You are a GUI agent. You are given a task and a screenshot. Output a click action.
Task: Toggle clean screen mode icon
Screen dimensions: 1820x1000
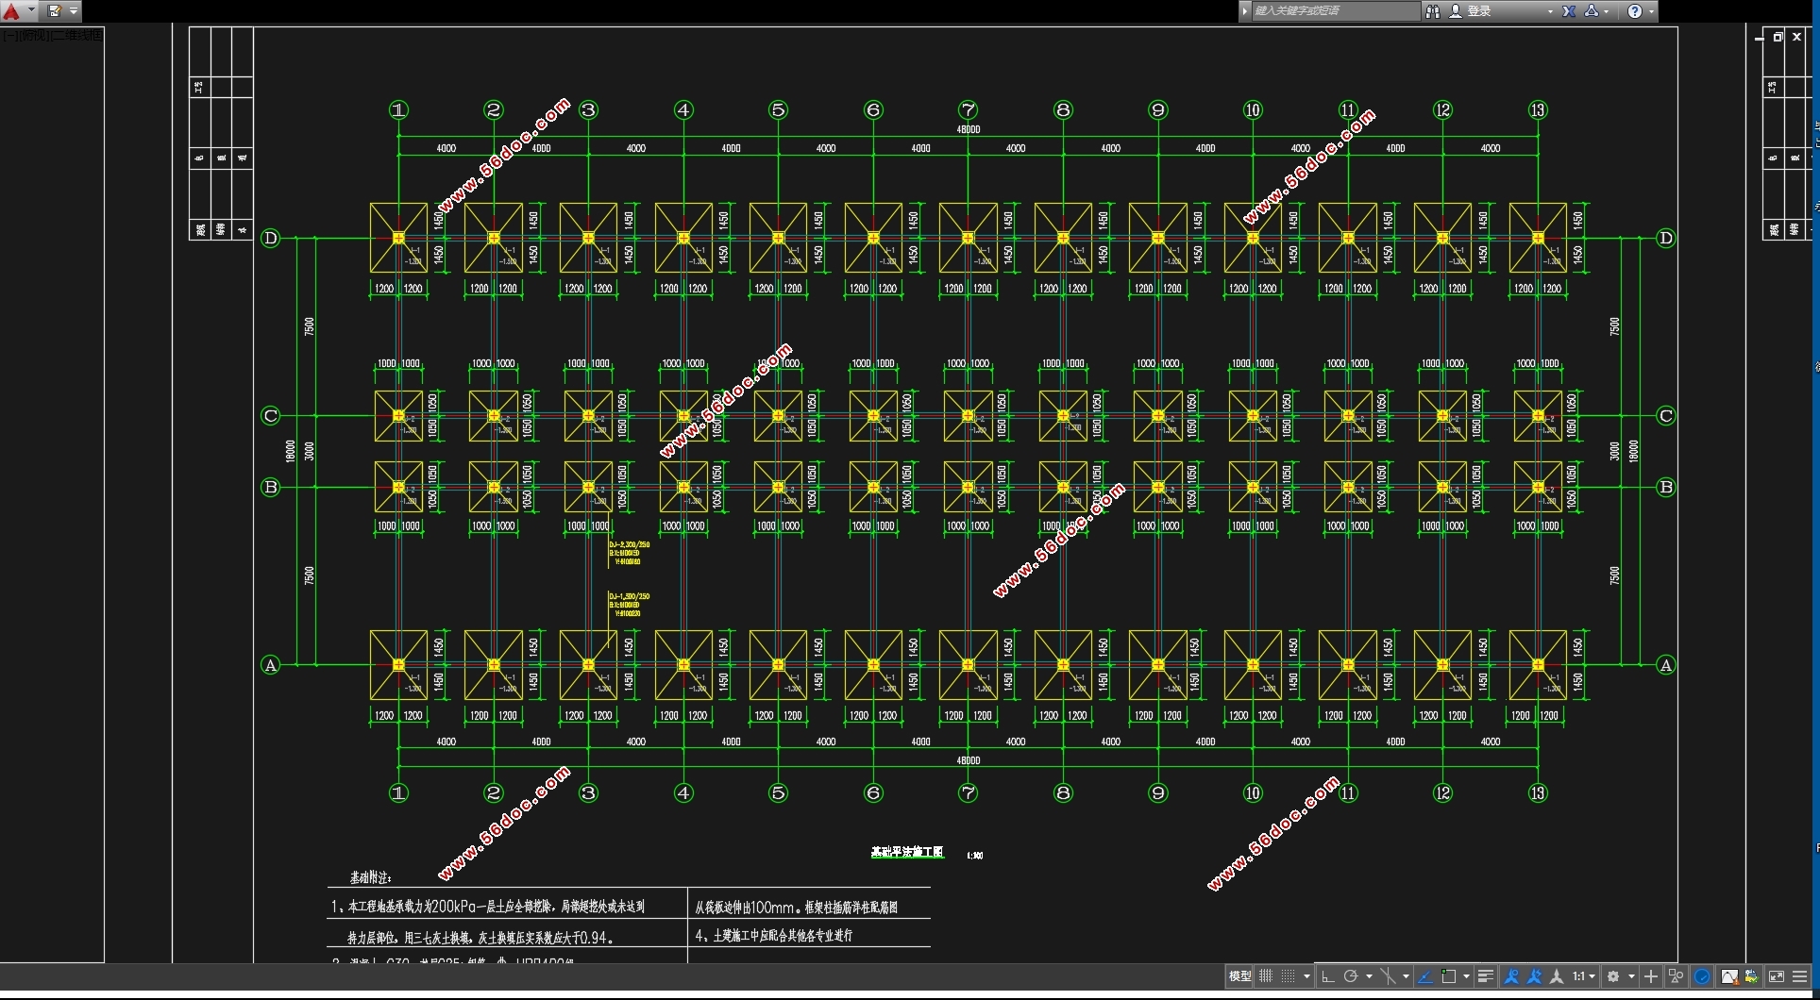[x=1777, y=976]
